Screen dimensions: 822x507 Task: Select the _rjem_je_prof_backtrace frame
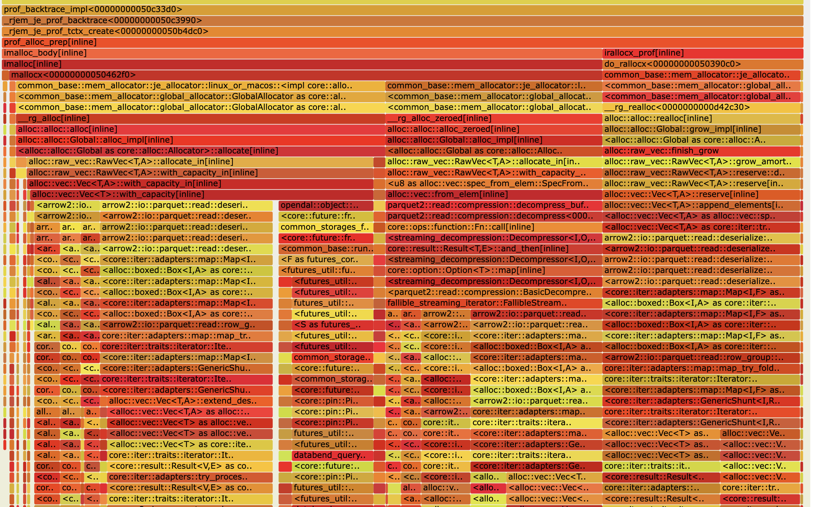click(402, 20)
